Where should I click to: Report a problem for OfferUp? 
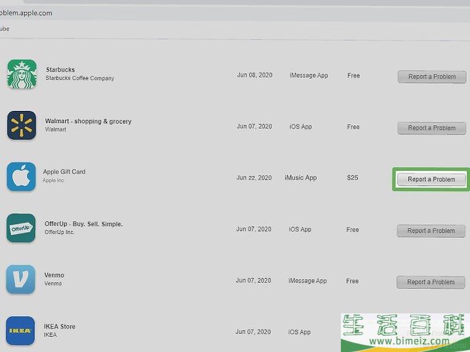point(431,231)
